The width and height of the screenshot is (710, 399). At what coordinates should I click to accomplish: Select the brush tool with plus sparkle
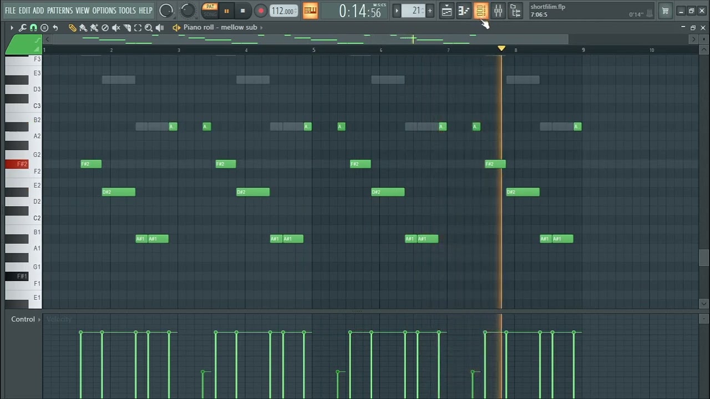coord(94,28)
